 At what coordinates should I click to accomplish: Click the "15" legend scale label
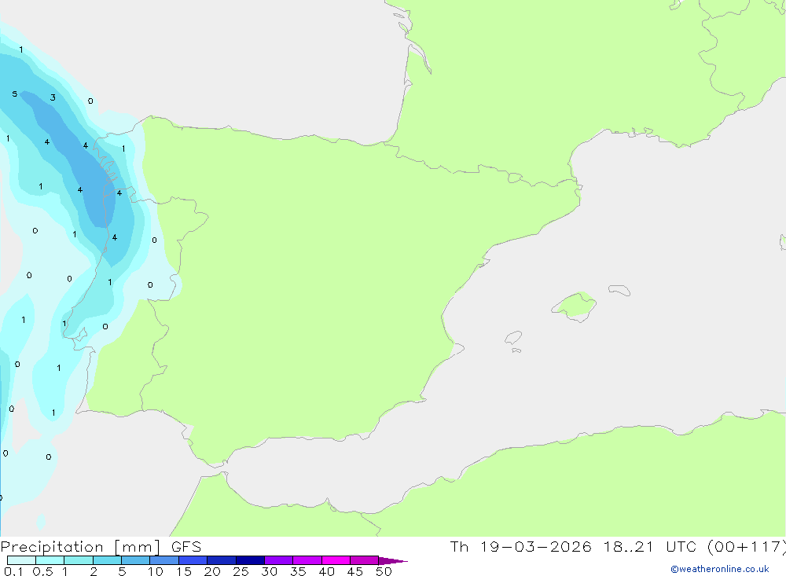(184, 571)
